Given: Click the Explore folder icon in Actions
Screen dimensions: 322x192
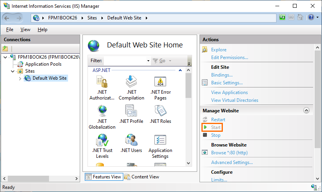Looking at the screenshot, I should [x=205, y=49].
